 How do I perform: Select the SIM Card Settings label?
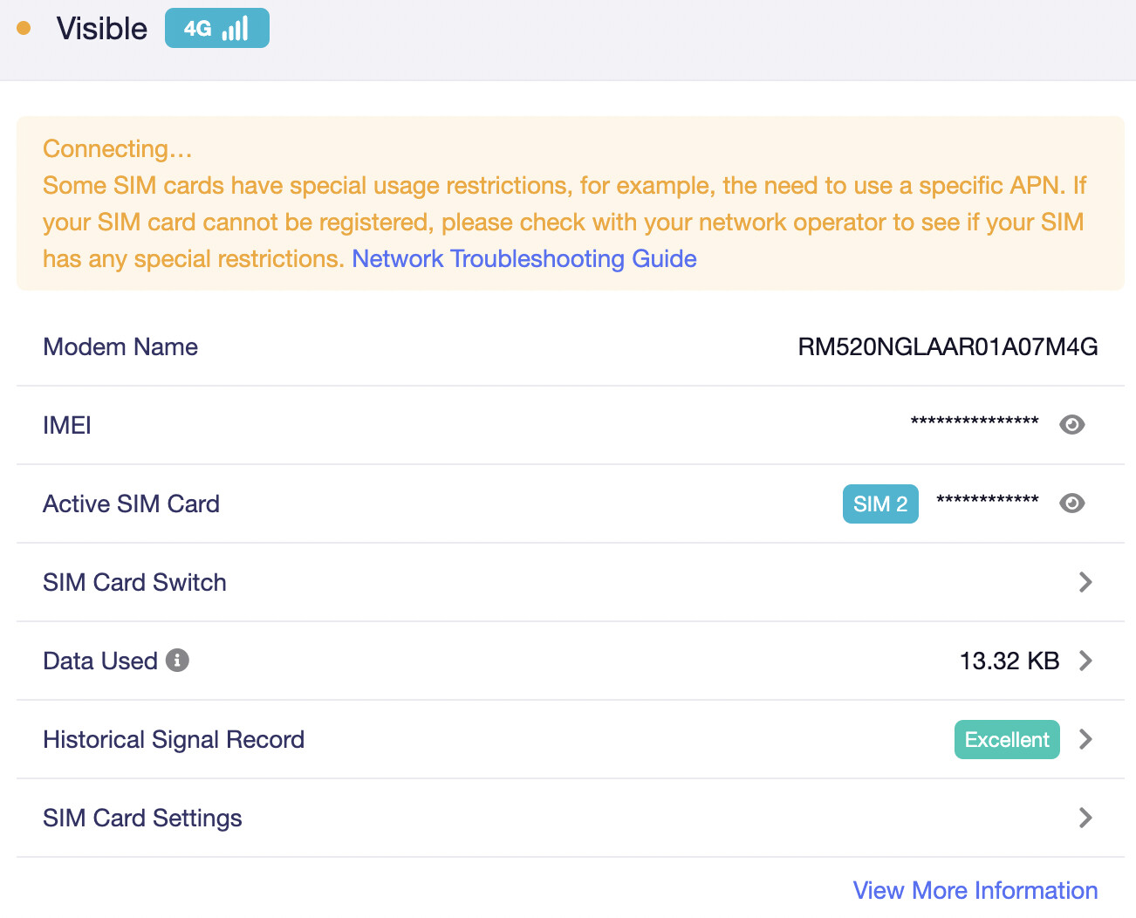[142, 818]
